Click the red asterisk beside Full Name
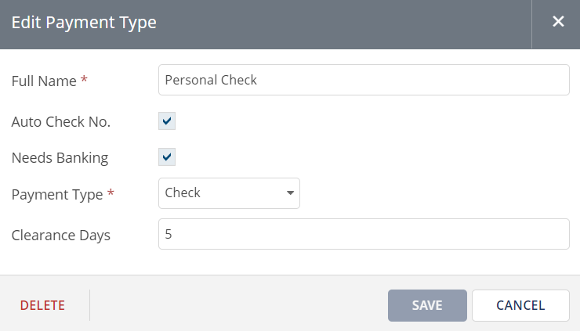The height and width of the screenshot is (331, 580). click(84, 81)
